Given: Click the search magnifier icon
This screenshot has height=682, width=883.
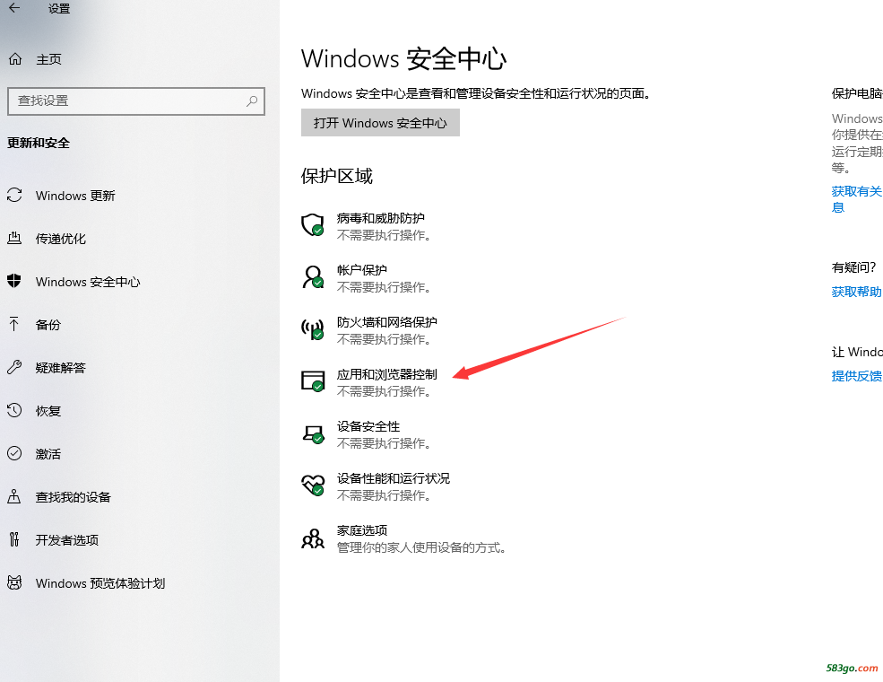Looking at the screenshot, I should (252, 101).
